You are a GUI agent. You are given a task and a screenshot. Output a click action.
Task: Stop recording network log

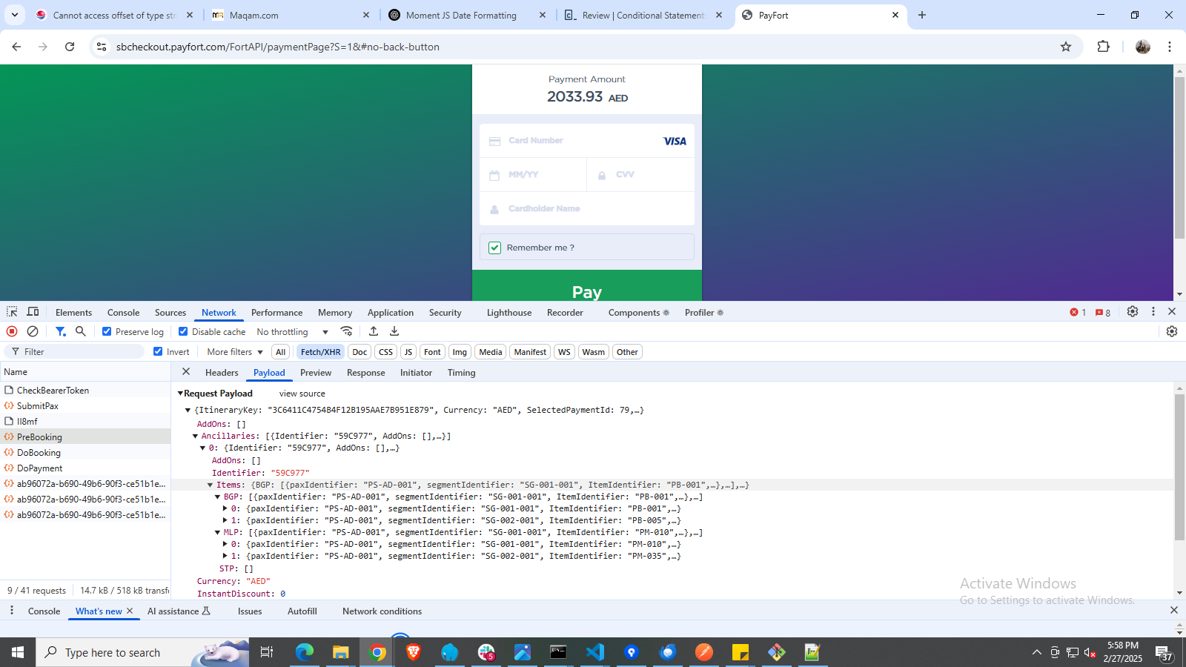(x=12, y=331)
